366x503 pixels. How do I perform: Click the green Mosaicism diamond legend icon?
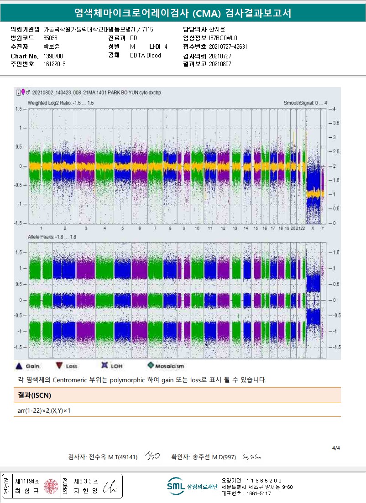click(151, 365)
